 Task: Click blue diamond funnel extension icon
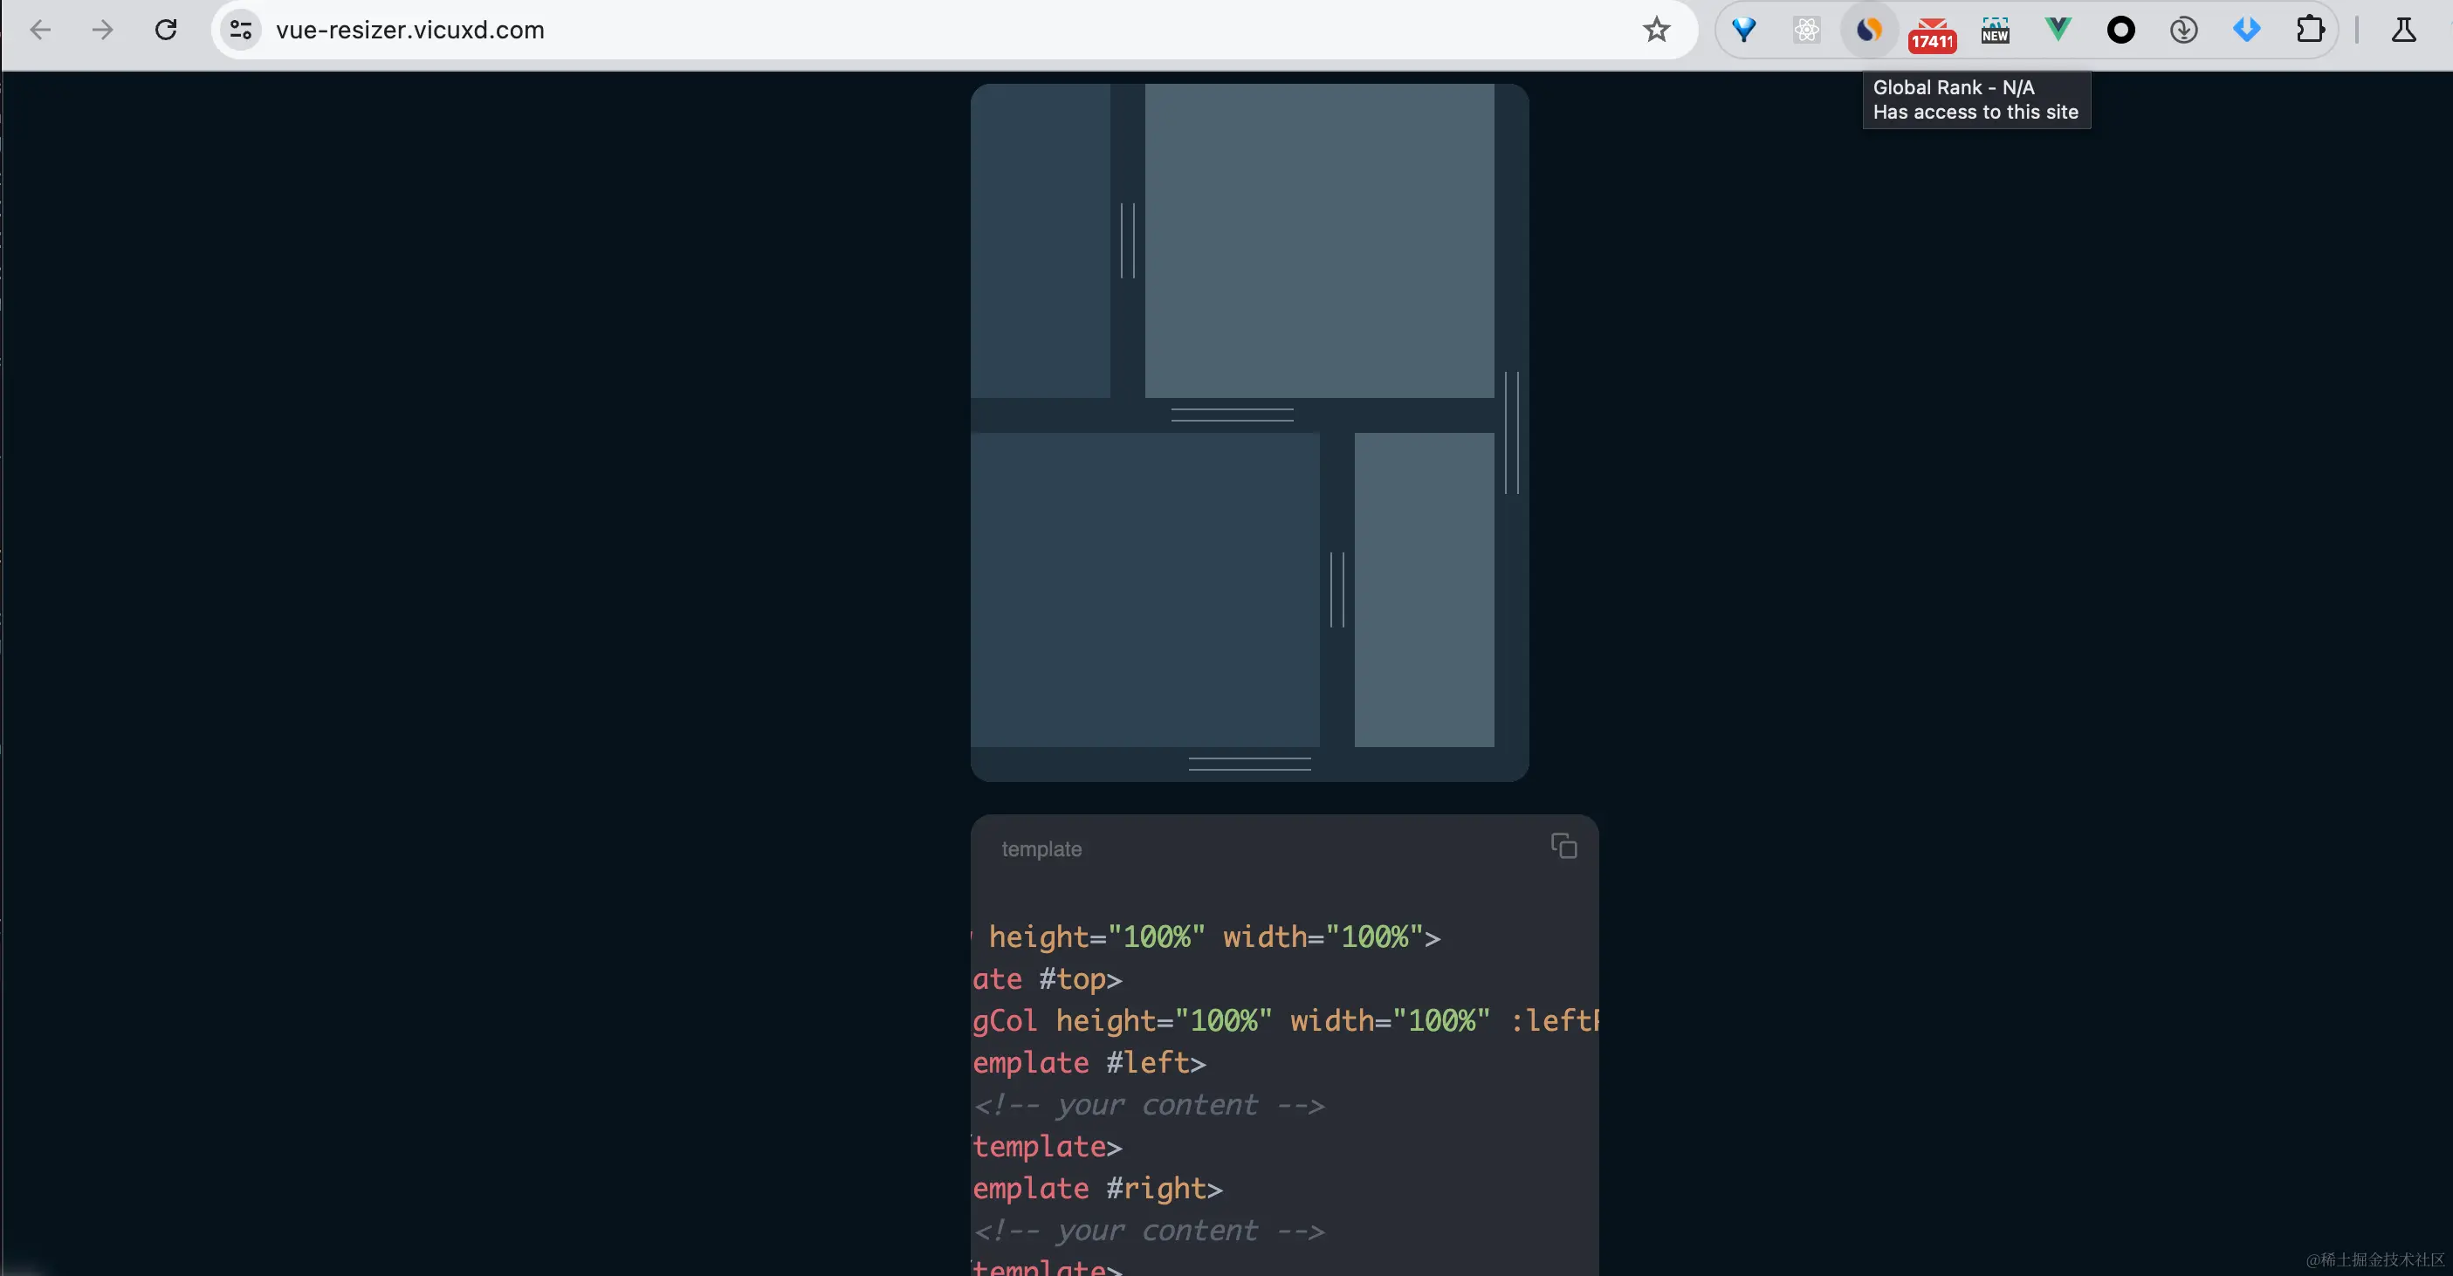click(x=1743, y=31)
